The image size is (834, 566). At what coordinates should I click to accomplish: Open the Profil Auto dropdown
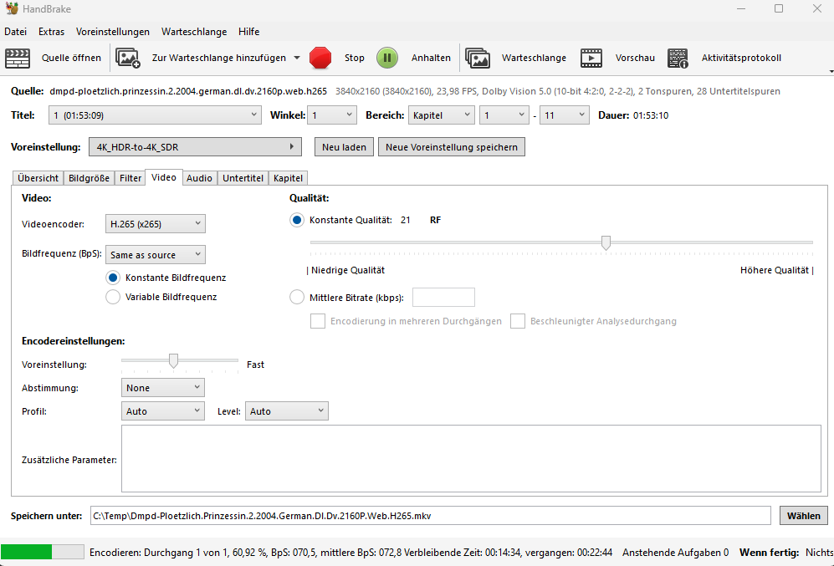(163, 410)
